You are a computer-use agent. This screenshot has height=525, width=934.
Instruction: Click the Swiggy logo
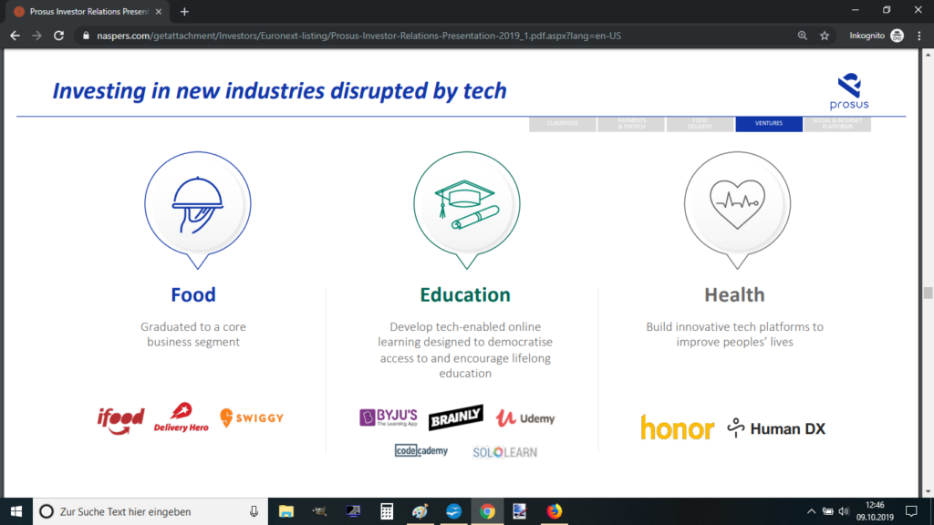coord(252,417)
